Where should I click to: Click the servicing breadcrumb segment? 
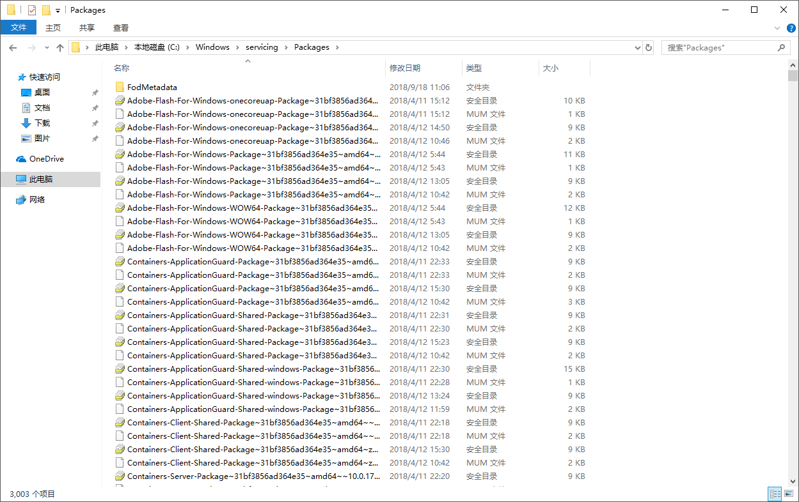262,47
